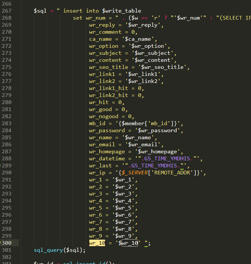The width and height of the screenshot is (251, 264).
Task: Click the outlined $wr_10 variable on line 300
Action: tap(129, 243)
